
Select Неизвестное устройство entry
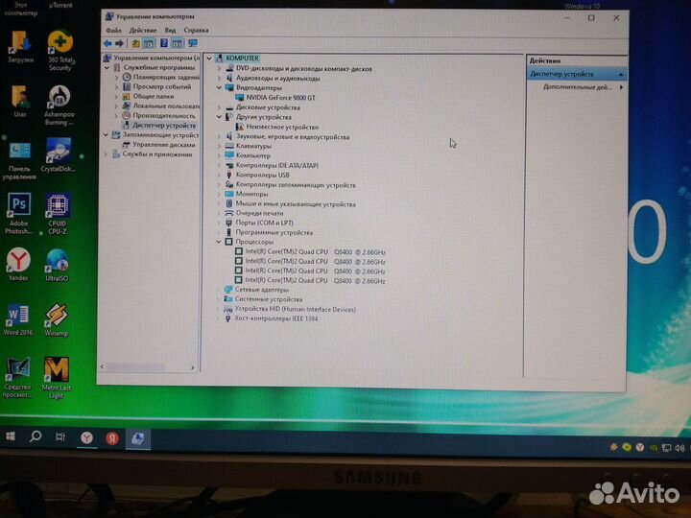tap(282, 127)
